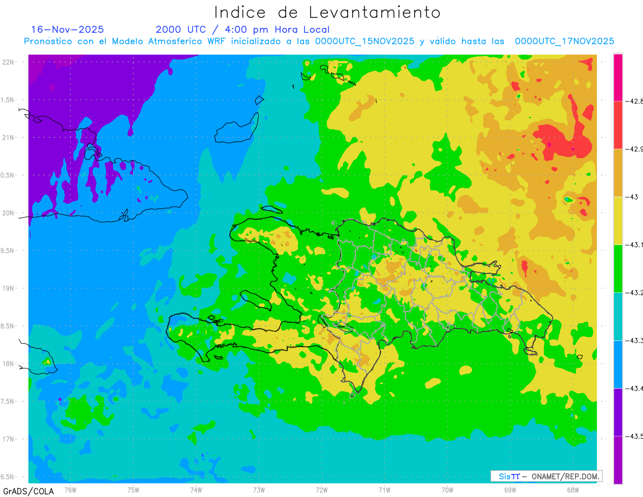Click the '76W' longitude label
The height and width of the screenshot is (497, 643).
coord(70,489)
